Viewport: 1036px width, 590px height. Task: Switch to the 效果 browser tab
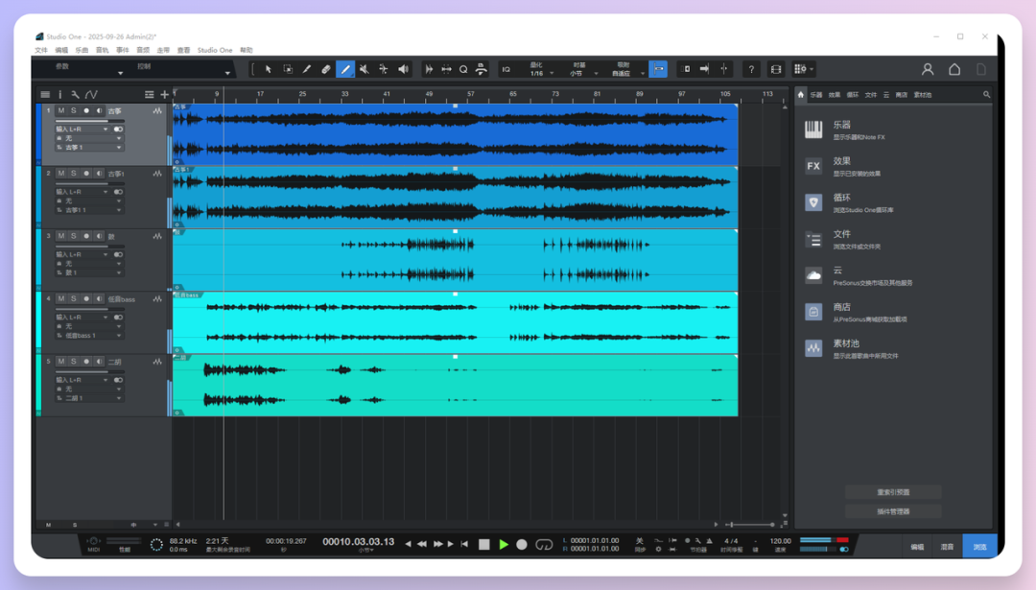point(835,95)
